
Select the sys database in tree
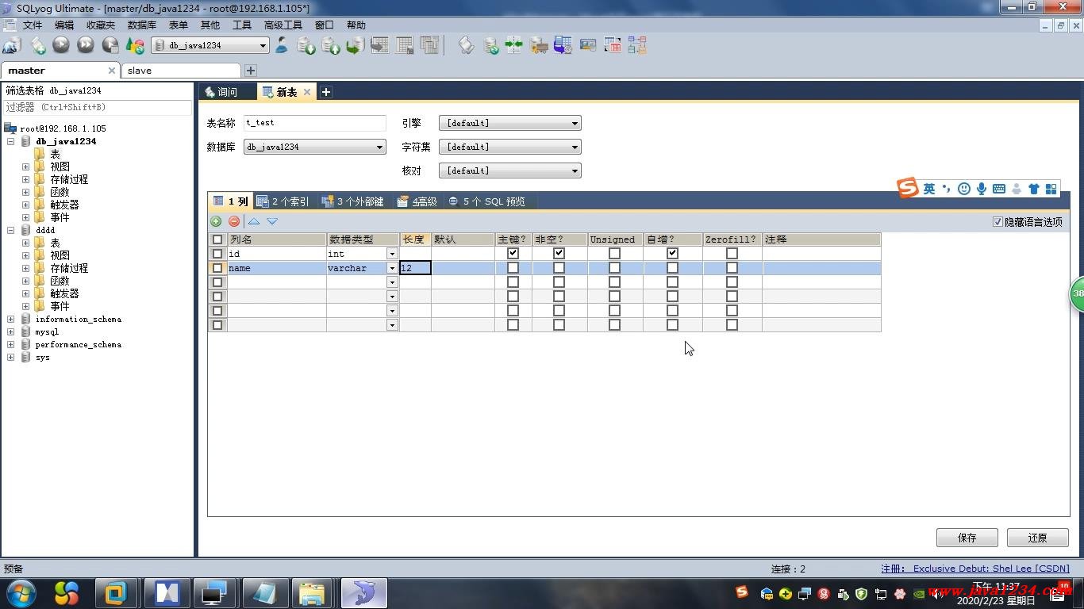(42, 358)
